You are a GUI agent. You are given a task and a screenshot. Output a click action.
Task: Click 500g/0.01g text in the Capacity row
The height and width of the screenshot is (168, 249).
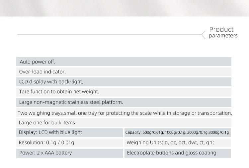pos(153,132)
